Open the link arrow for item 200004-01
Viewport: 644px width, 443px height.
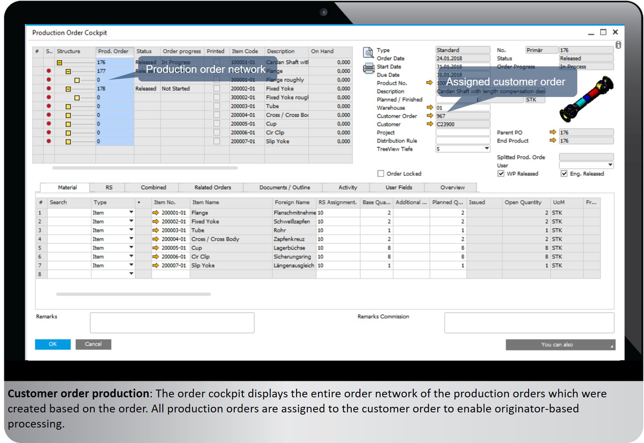tap(155, 239)
